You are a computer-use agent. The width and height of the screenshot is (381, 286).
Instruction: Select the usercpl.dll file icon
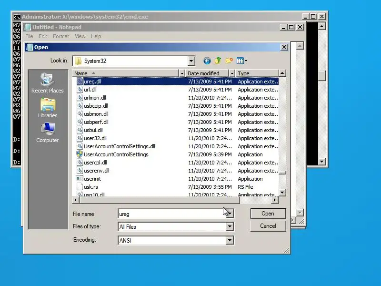80,163
